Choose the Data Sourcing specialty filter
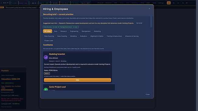Screen dimensions: 198x111 (x=49, y=36)
